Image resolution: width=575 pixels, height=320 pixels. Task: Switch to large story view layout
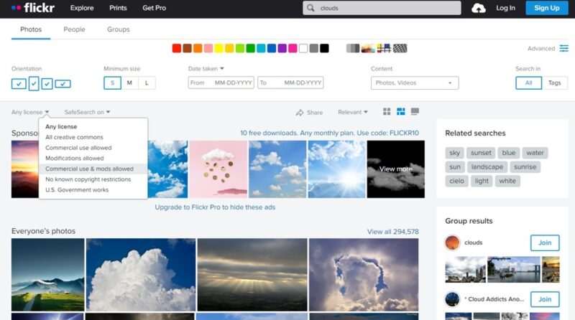click(415, 112)
